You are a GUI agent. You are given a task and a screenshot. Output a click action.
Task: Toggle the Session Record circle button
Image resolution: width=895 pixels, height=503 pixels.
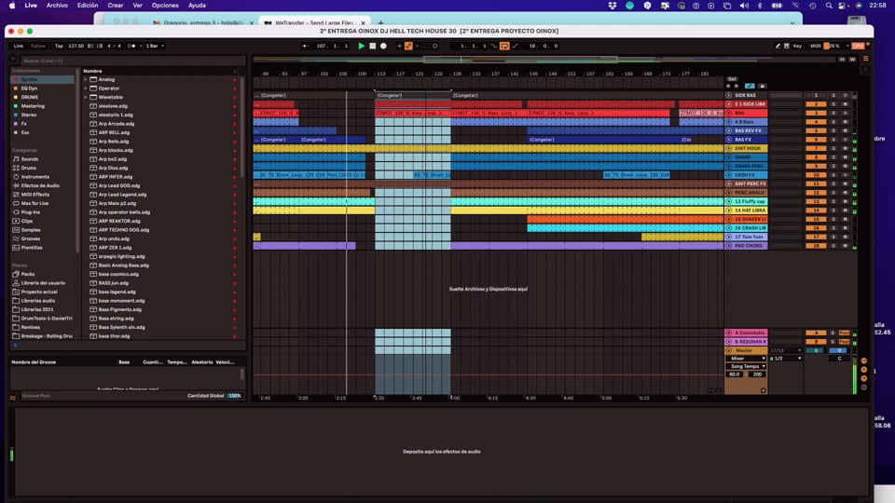coord(435,46)
